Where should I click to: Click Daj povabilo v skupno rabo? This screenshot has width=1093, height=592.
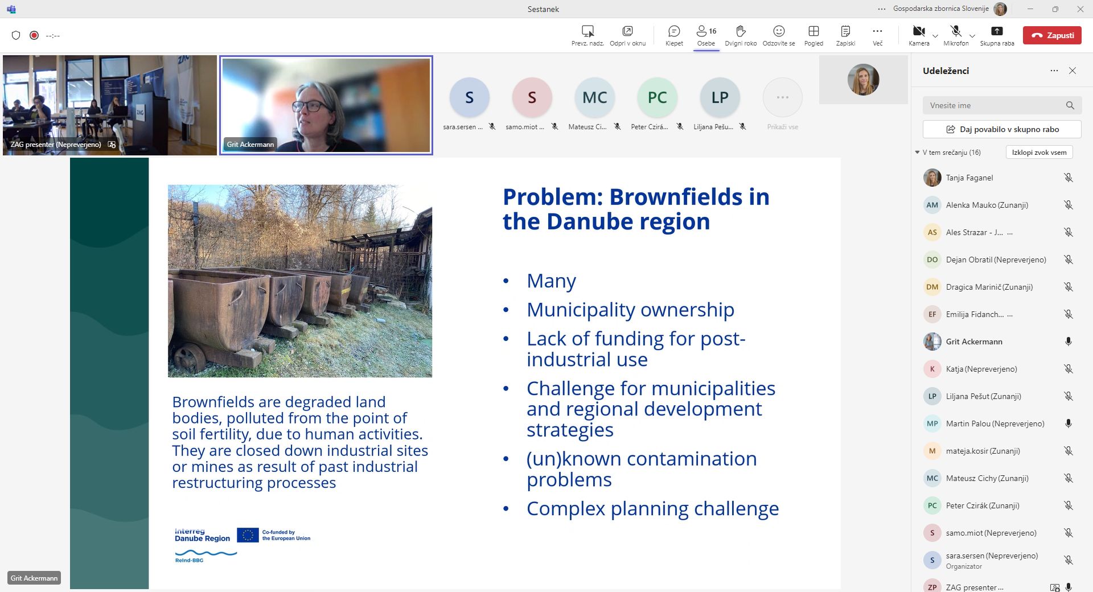[1002, 129]
